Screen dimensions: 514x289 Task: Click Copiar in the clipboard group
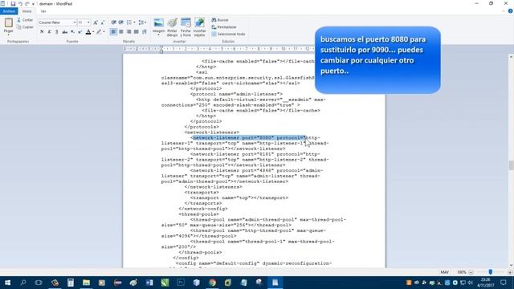[x=25, y=27]
